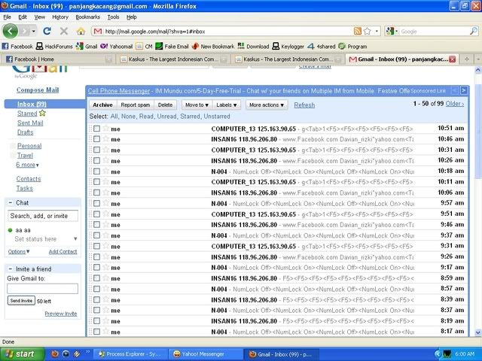
Task: Open the Labels dropdown
Action: tap(227, 105)
